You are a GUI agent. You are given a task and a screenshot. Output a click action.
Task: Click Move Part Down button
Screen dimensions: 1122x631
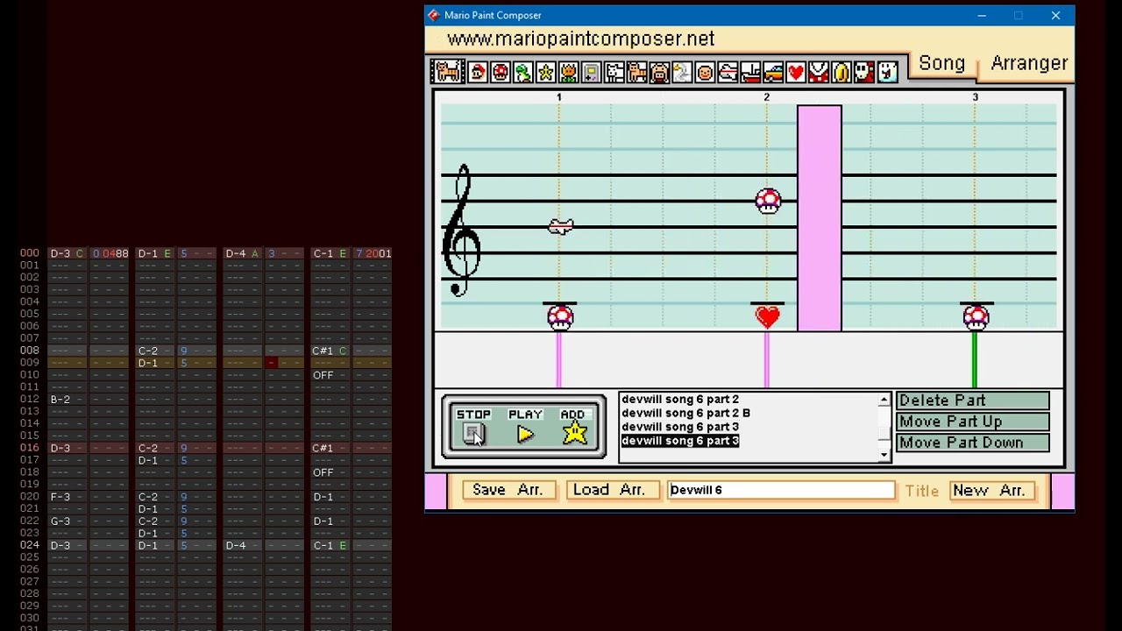point(973,443)
